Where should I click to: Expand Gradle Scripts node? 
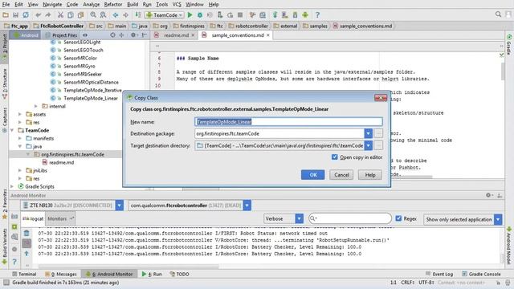[12, 186]
